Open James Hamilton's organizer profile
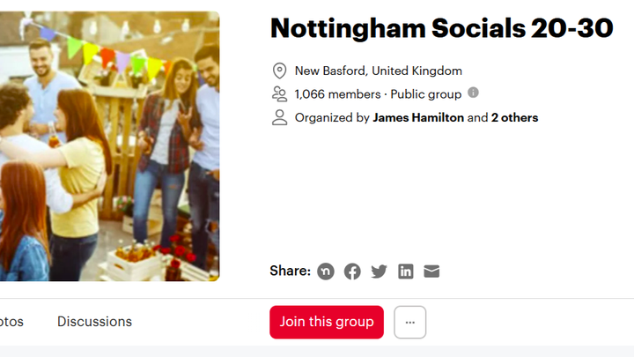The image size is (634, 357). coord(418,117)
